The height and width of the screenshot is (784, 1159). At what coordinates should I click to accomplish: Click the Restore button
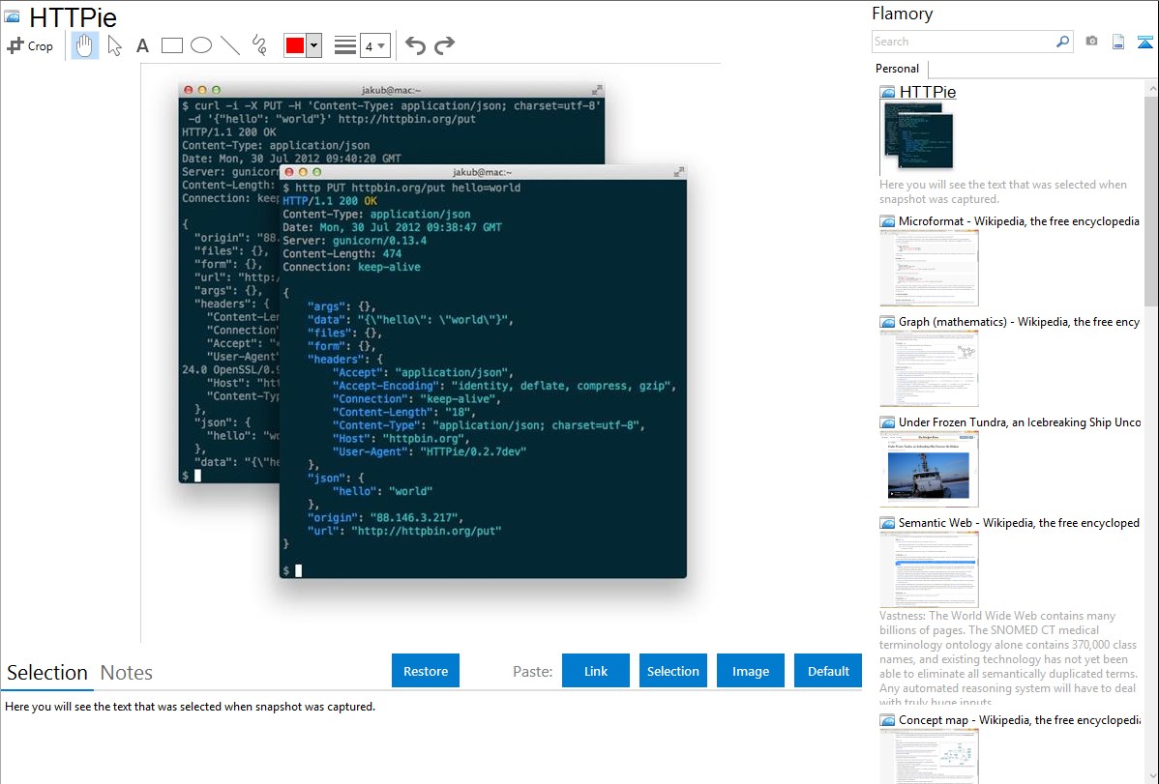(x=426, y=671)
